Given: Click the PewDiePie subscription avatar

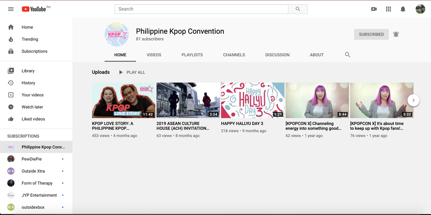Looking at the screenshot, I should coord(11,159).
